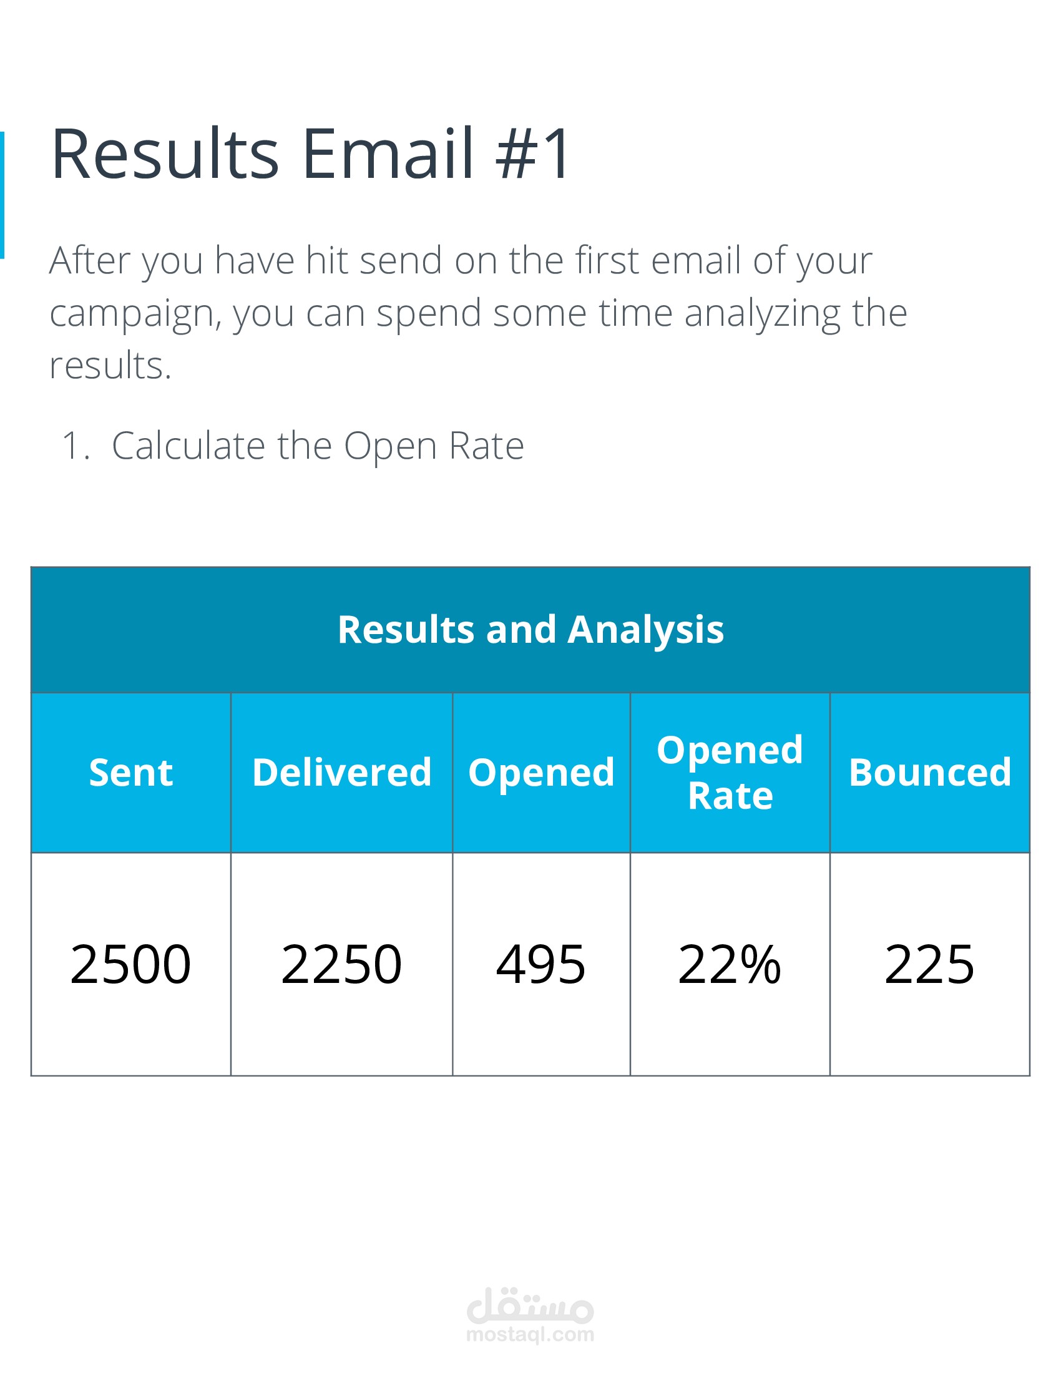
Task: Select the Results and Analysis table header
Action: coord(530,629)
